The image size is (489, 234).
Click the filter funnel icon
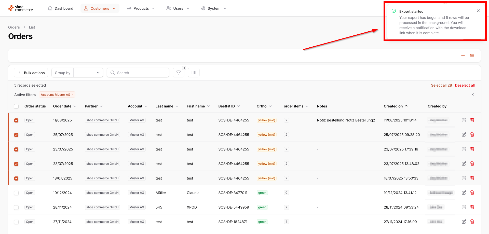[178, 73]
